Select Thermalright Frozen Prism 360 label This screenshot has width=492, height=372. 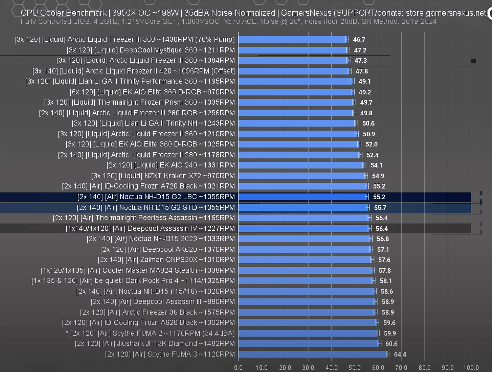click(139, 102)
